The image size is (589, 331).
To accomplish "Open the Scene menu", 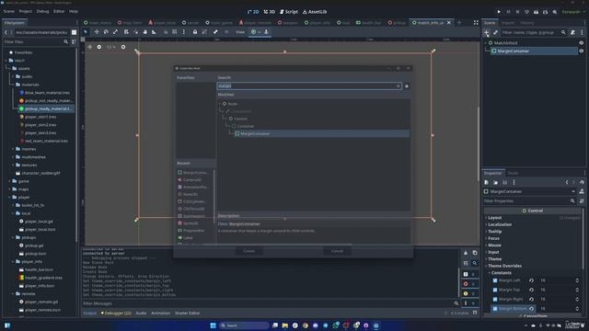I will (x=9, y=12).
